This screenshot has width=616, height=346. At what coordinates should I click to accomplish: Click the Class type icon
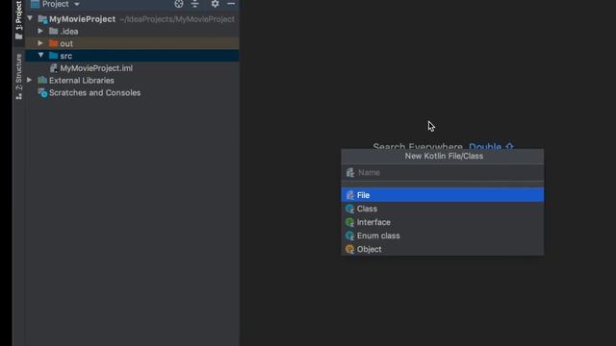[349, 209]
